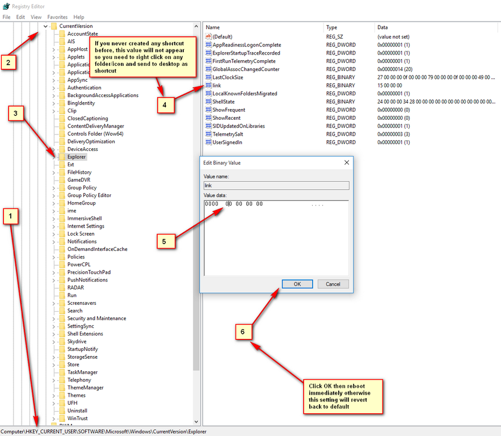This screenshot has height=436, width=501.
Task: Expand the Telephony key
Action: pyautogui.click(x=54, y=380)
